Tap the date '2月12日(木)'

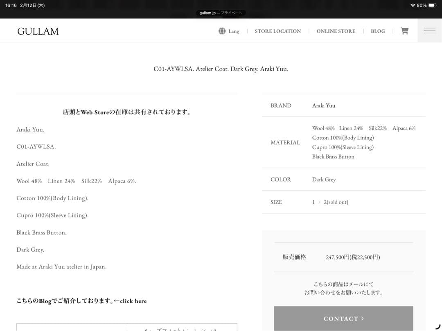pyautogui.click(x=32, y=5)
